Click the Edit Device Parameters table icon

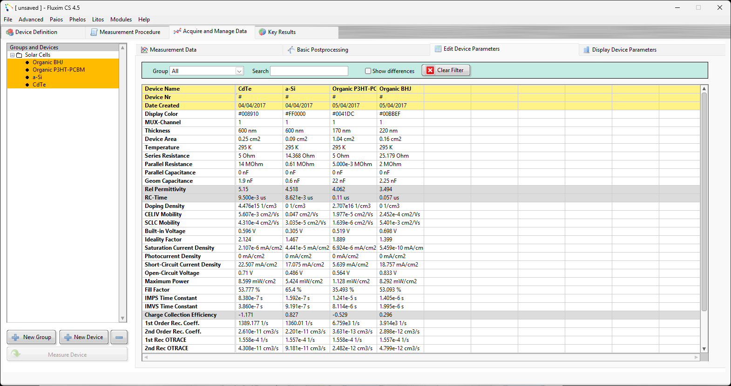[438, 49]
